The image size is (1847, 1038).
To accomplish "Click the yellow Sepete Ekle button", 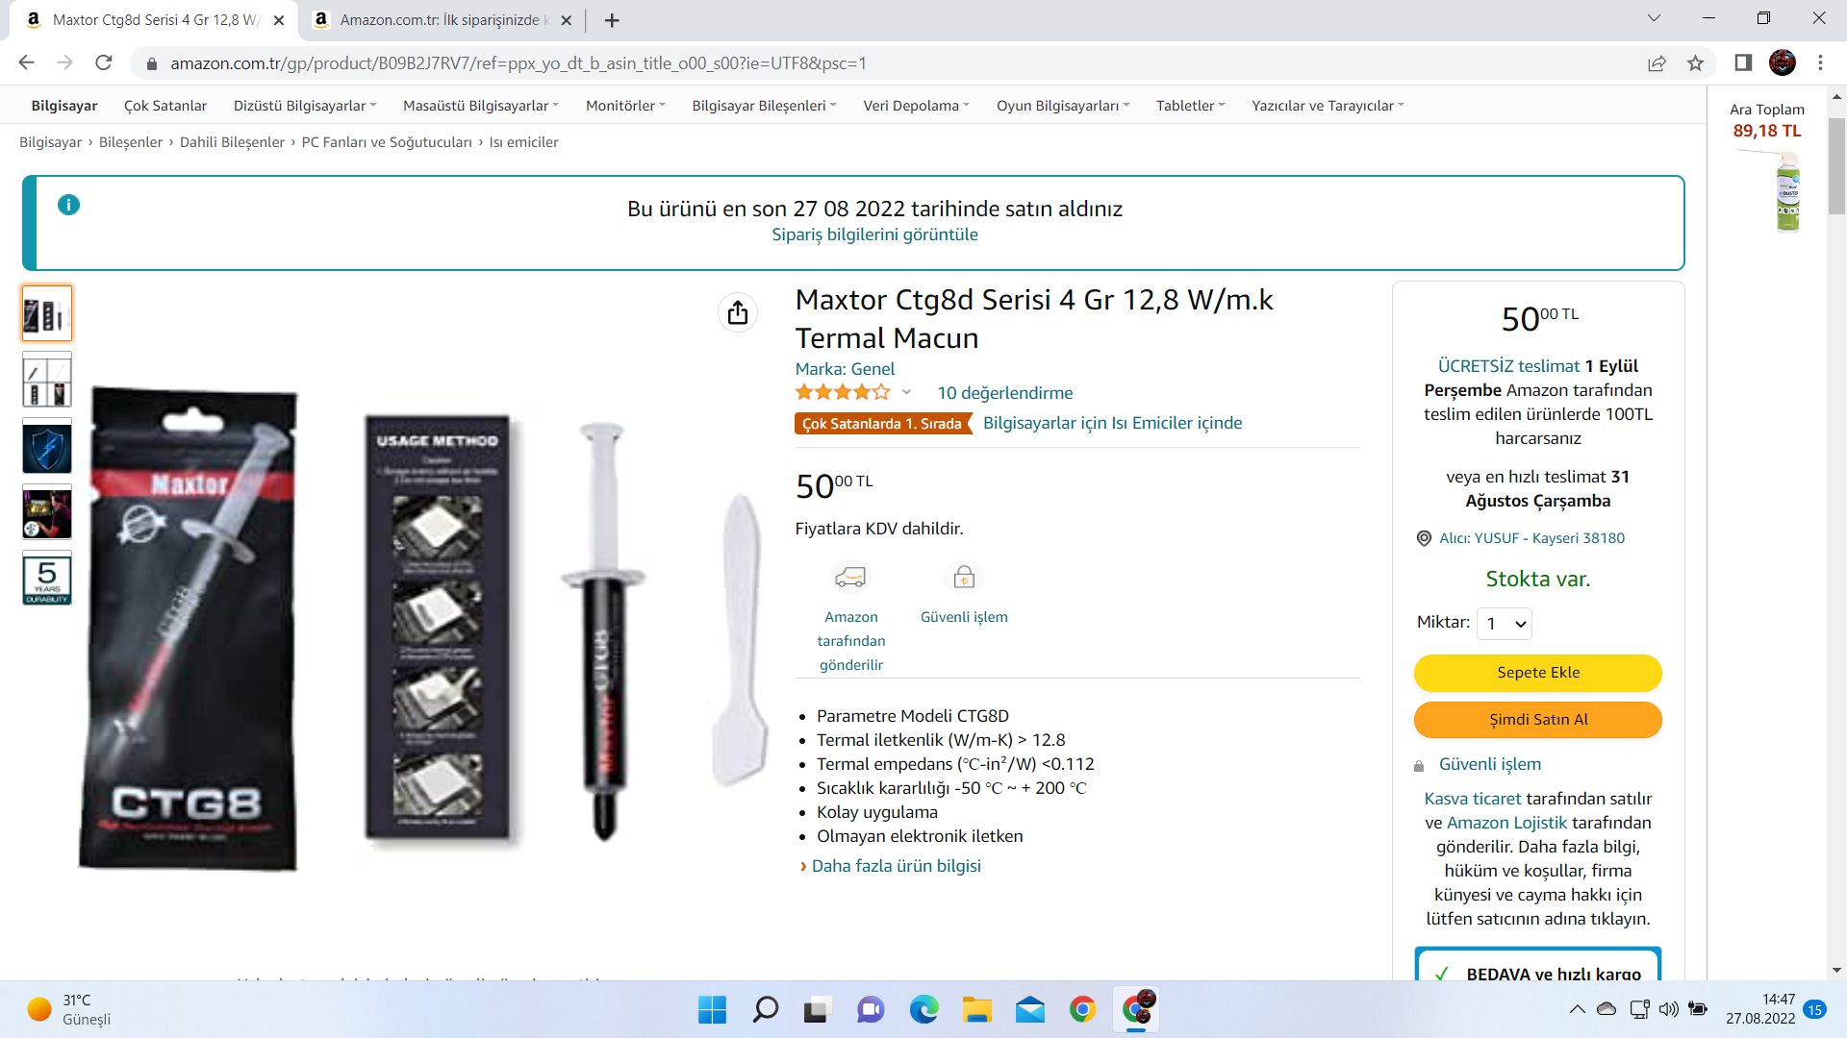I will tap(1537, 673).
